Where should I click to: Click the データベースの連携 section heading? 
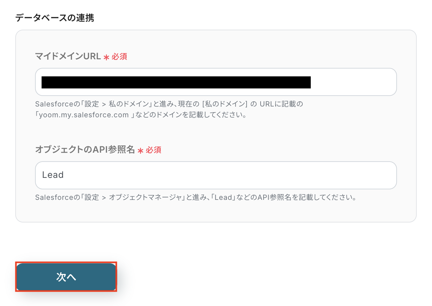[x=55, y=18]
